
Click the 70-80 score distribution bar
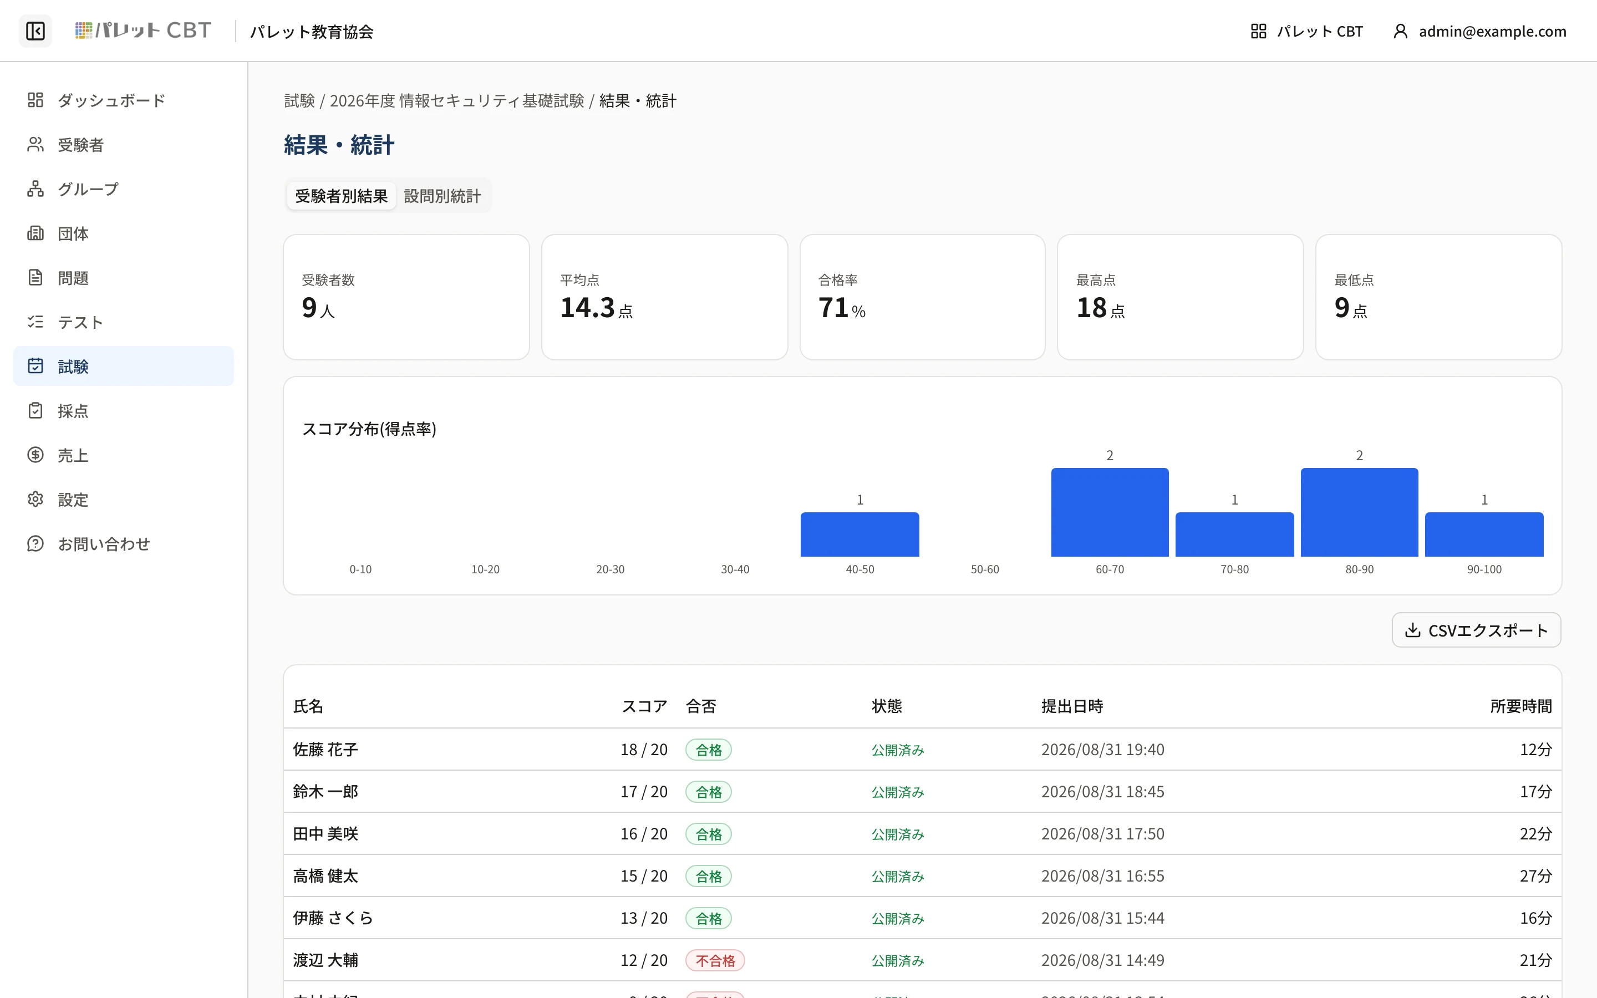tap(1234, 534)
